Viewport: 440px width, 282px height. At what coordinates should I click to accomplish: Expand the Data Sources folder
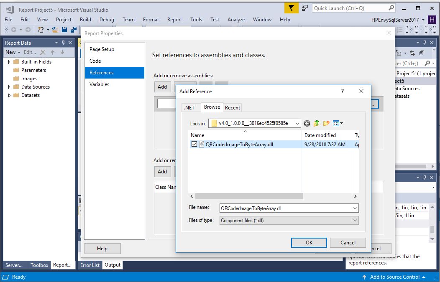point(9,87)
